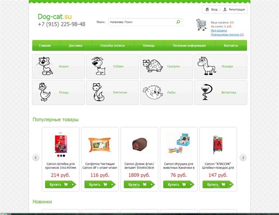Pick the red color dot for the rabbit harness
Image resolution: width=279 pixels, height=215 pixels.
coord(58,156)
